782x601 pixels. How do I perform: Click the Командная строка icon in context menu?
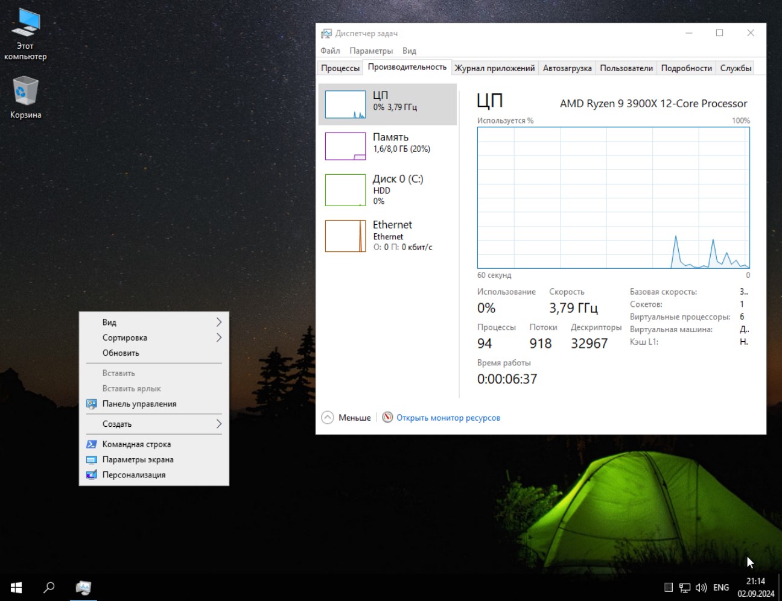(92, 444)
